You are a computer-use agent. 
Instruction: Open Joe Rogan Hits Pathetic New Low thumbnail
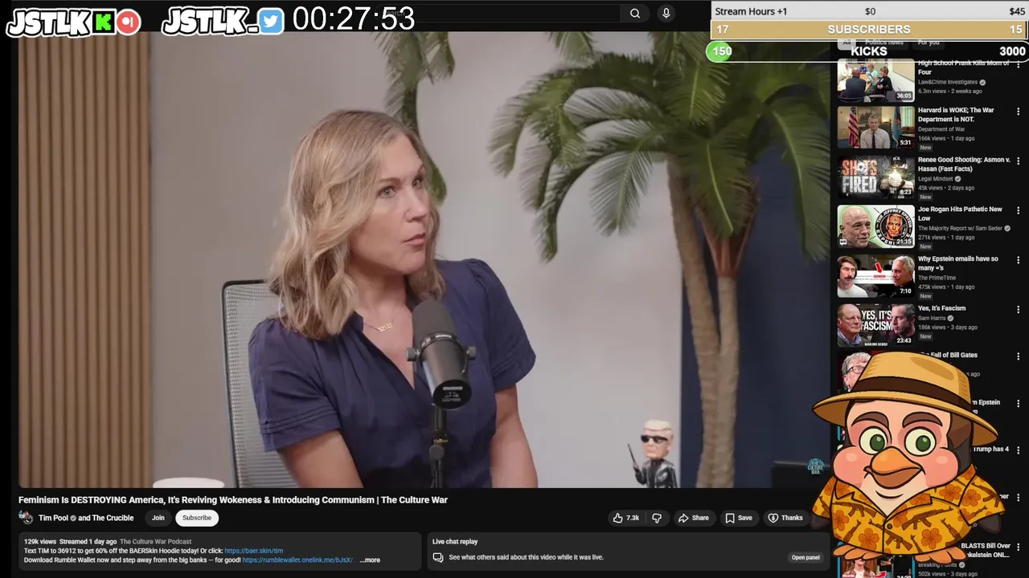tap(875, 226)
